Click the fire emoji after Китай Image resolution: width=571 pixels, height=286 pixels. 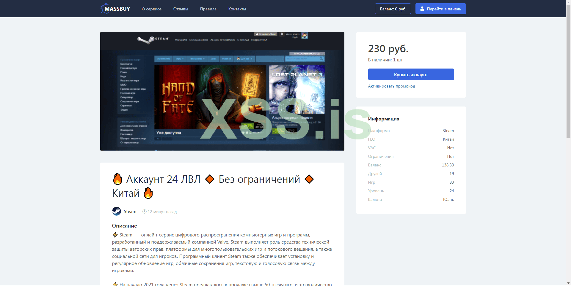pos(148,193)
